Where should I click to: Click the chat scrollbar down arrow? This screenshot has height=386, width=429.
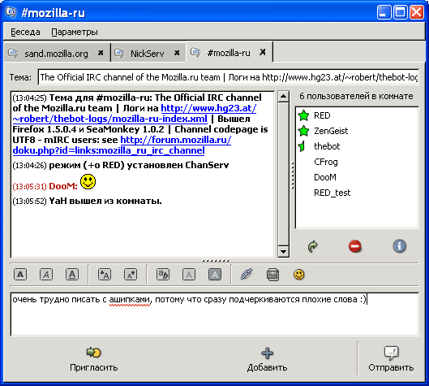click(283, 251)
